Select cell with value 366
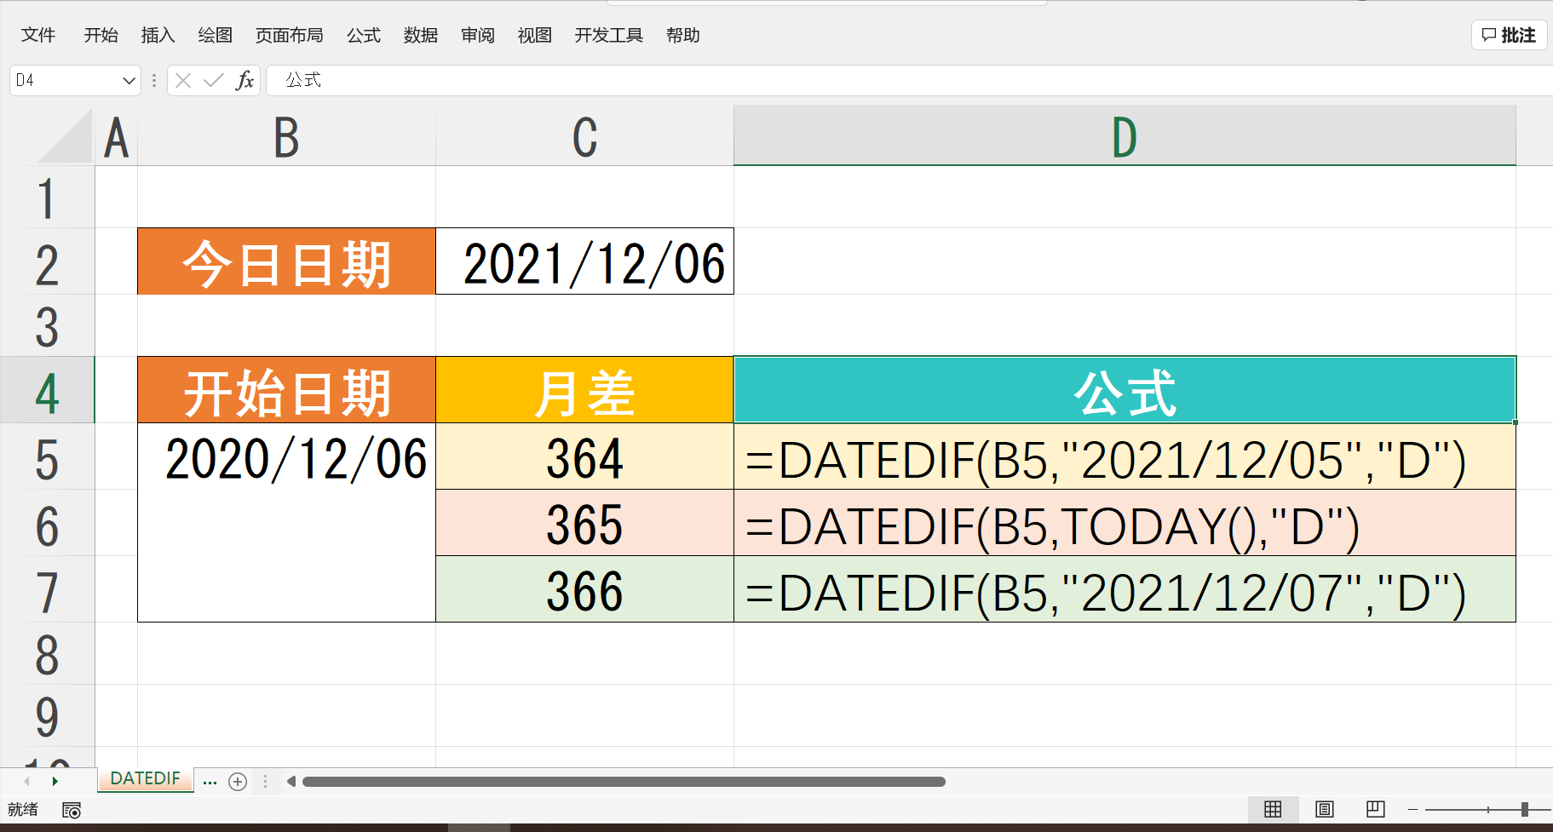 [584, 589]
